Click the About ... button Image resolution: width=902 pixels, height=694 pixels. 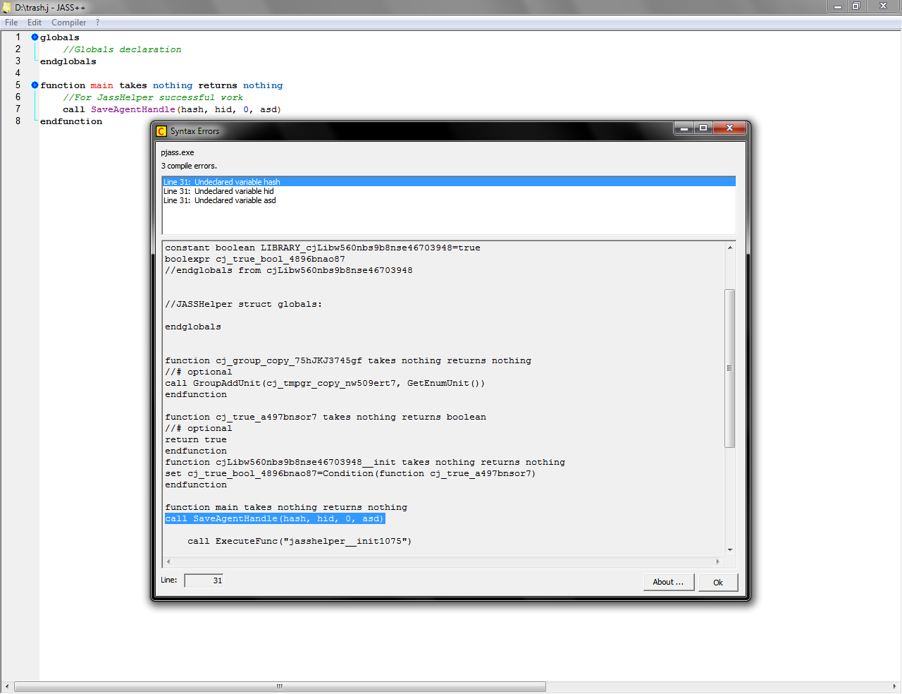point(668,582)
